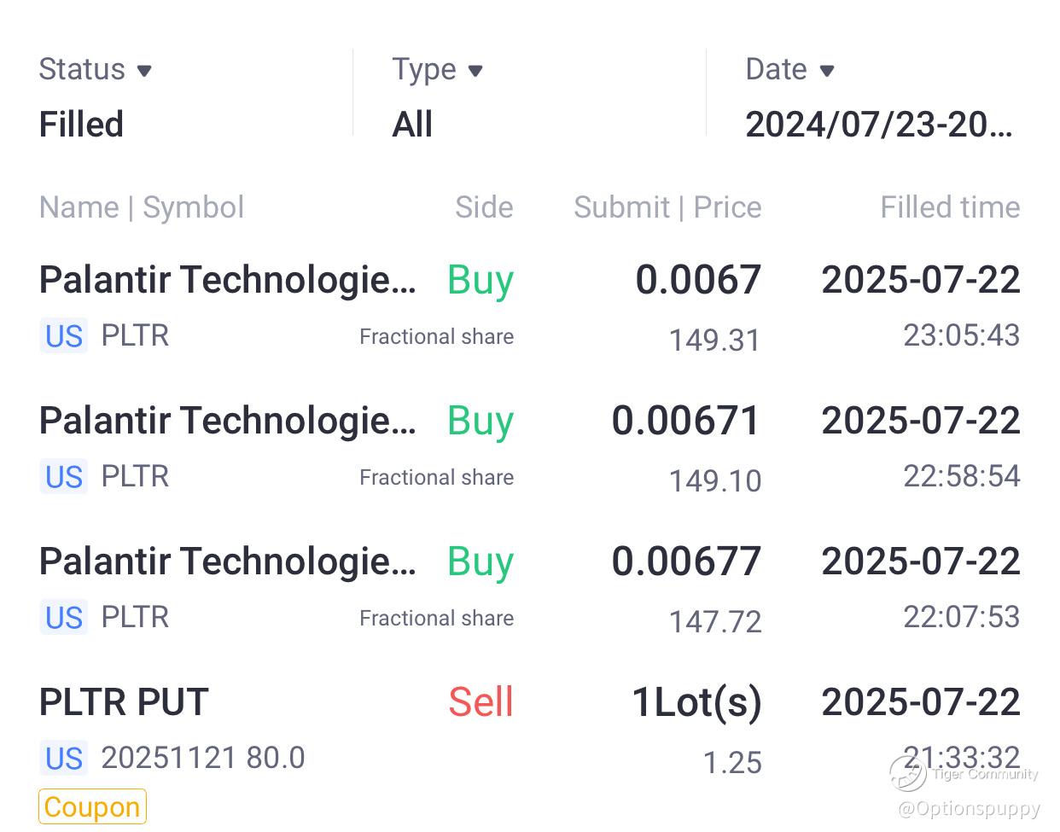Click the 2024/07/23 date range value

(879, 125)
